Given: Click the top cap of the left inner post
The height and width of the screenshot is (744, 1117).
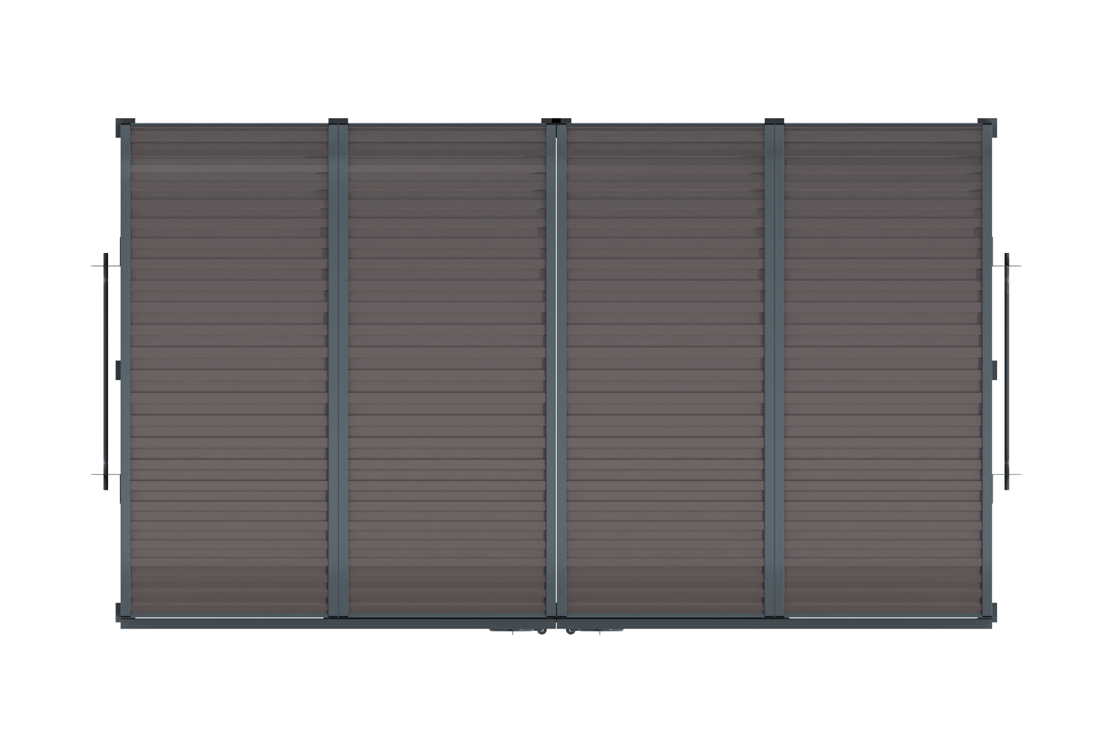Looking at the screenshot, I should [338, 121].
